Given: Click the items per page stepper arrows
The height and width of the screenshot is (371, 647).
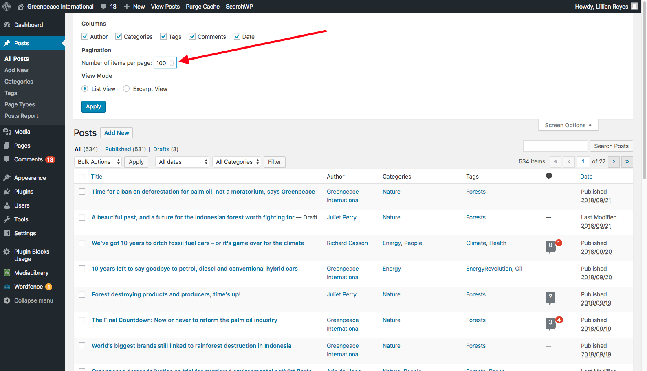Looking at the screenshot, I should point(172,63).
